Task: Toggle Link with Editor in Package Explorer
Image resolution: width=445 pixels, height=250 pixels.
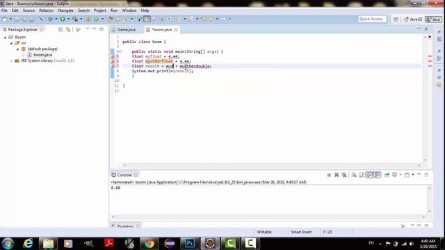Action: coord(68,29)
